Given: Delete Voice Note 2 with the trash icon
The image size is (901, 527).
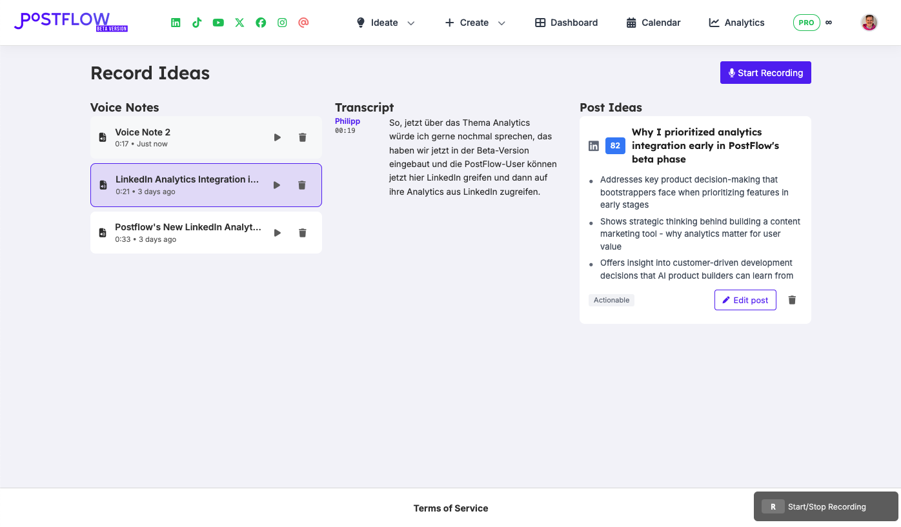Looking at the screenshot, I should [x=302, y=137].
